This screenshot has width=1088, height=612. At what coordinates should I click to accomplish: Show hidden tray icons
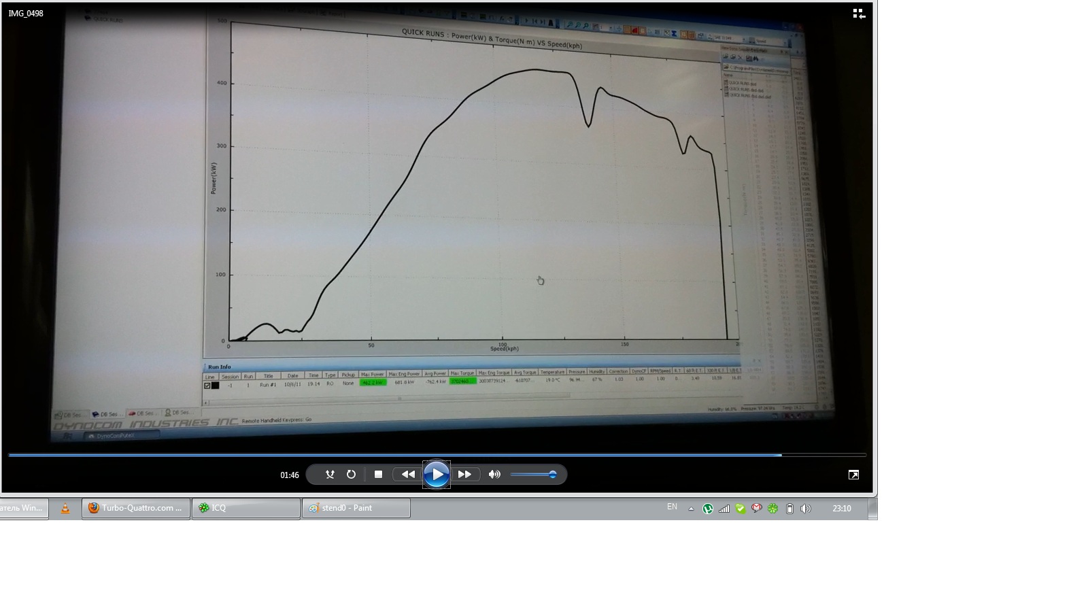691,509
